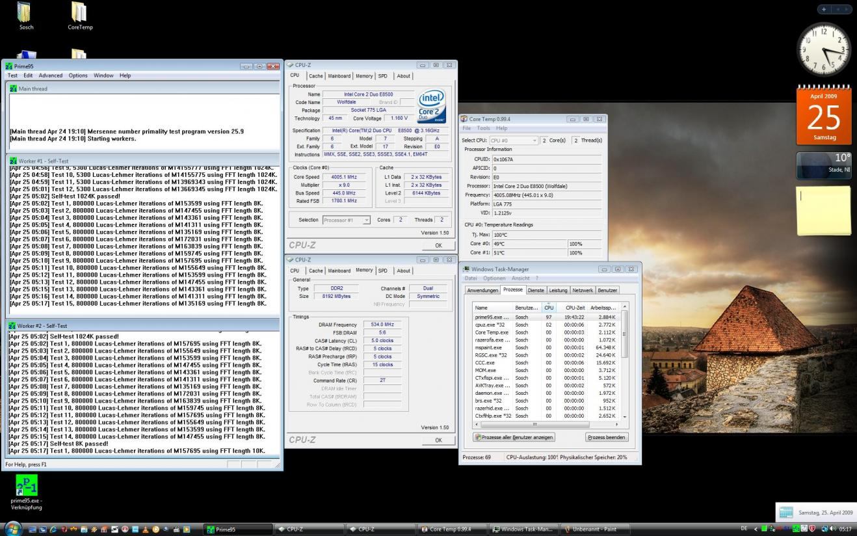Switch to Benutzer tab in Task-Manager
Viewport: 857px width, 536px height.
pyautogui.click(x=607, y=290)
